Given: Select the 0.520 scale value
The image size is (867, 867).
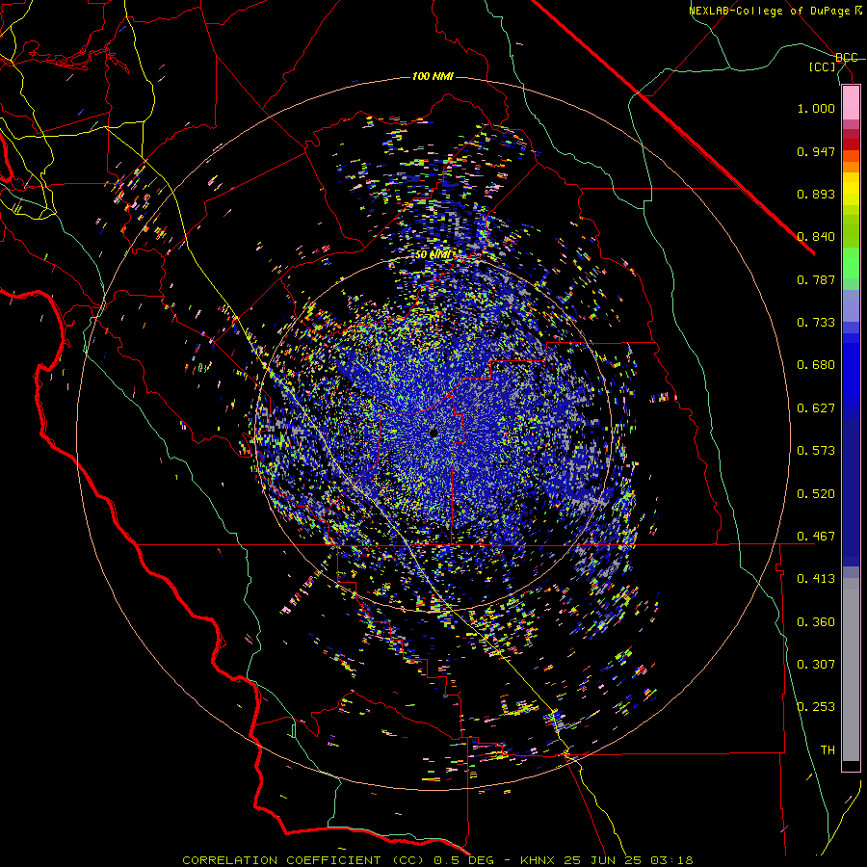Looking at the screenshot, I should (816, 494).
